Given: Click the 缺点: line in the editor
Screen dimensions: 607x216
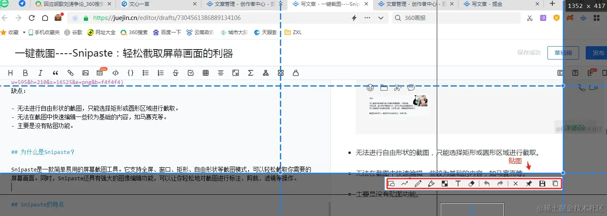Looking at the screenshot, I should (x=18, y=91).
